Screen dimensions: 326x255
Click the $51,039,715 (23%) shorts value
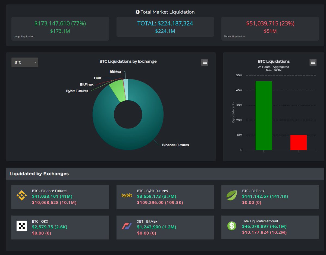coord(270,23)
